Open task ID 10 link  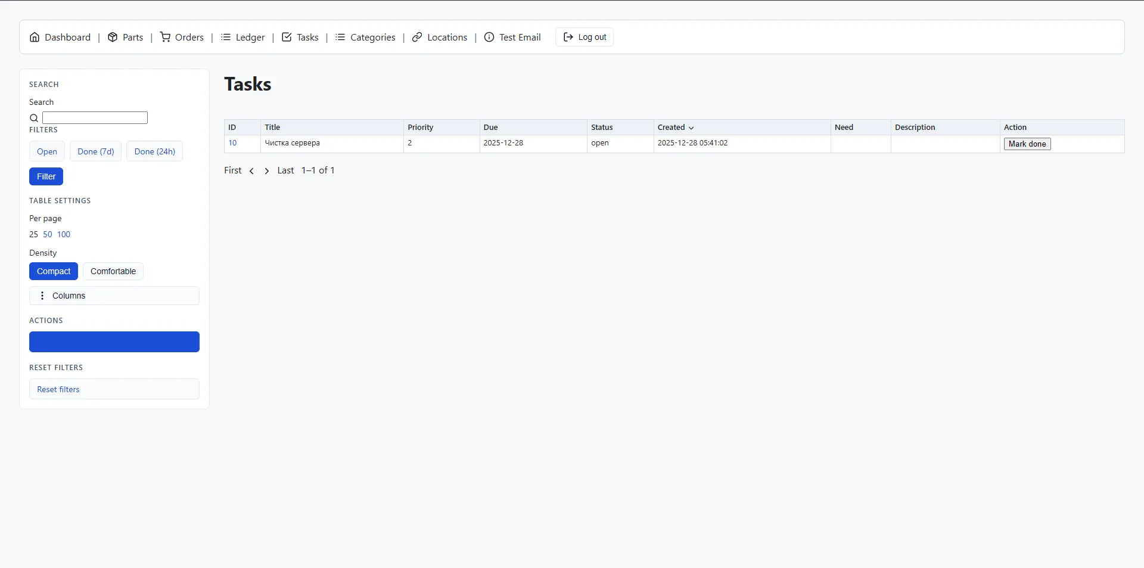click(x=232, y=143)
